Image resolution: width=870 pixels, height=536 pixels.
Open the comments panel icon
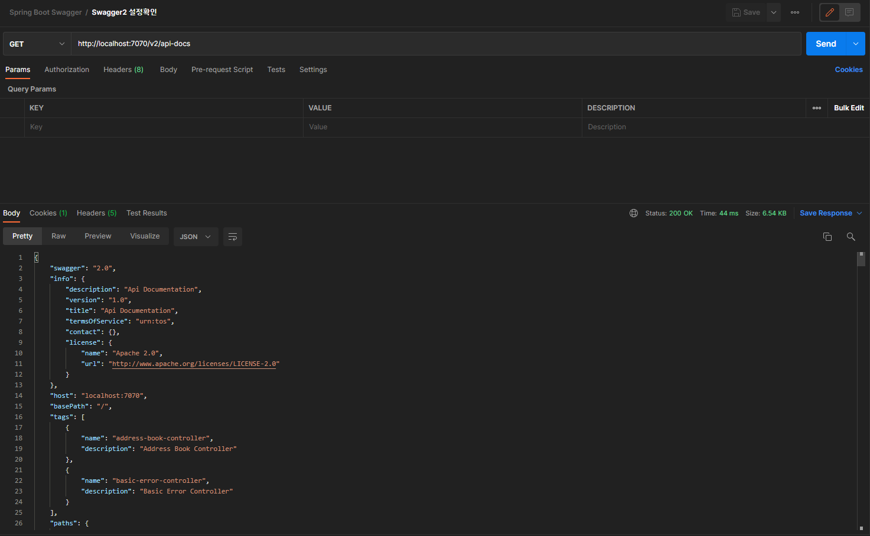click(849, 12)
